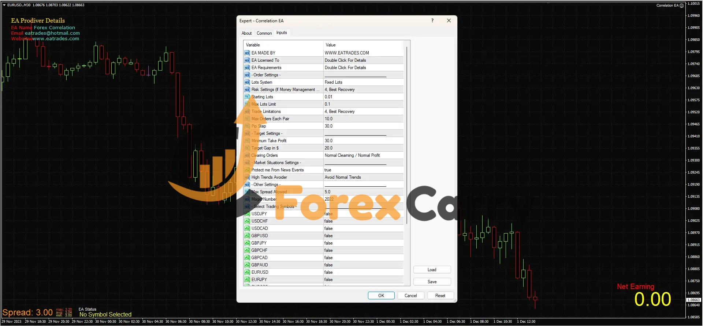
Task: Edit the Max Spread Allowed value 5.0
Action: pos(363,192)
